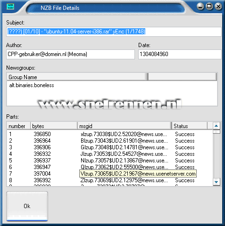Image resolution: width=225 pixels, height=226 pixels.
Task: Select part row number 1
Action: point(109,134)
